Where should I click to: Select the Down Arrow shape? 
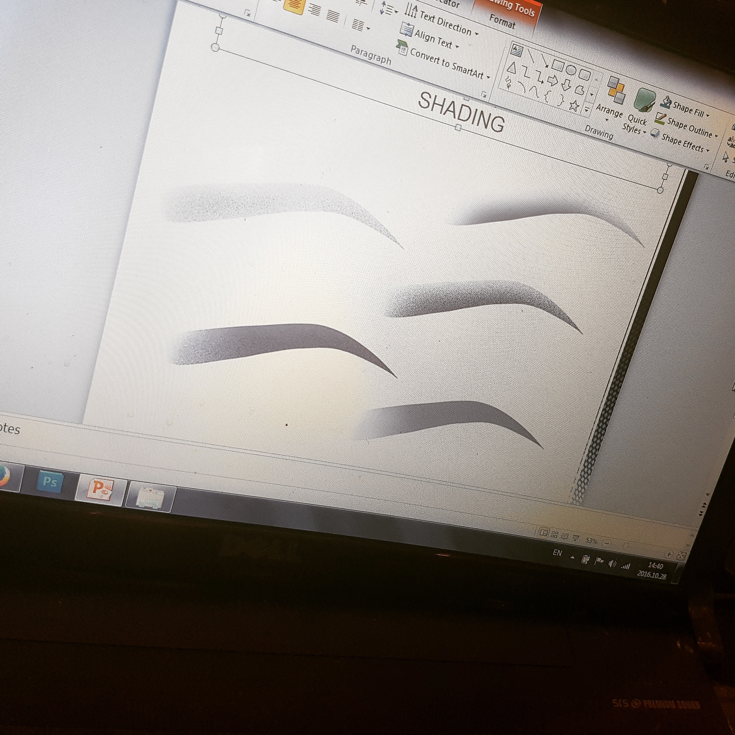[566, 85]
